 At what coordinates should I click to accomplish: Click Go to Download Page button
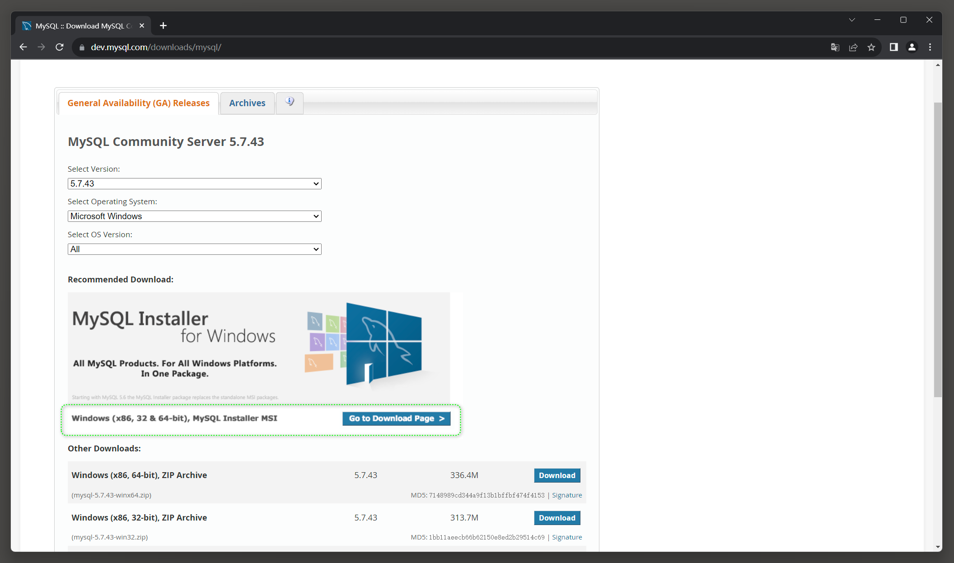(396, 418)
